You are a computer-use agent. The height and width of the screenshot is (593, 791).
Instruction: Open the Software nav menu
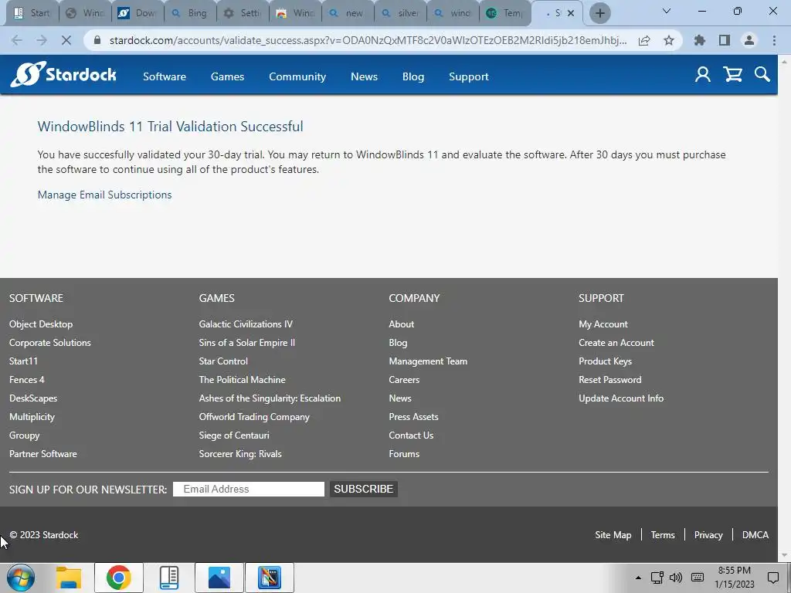(165, 76)
